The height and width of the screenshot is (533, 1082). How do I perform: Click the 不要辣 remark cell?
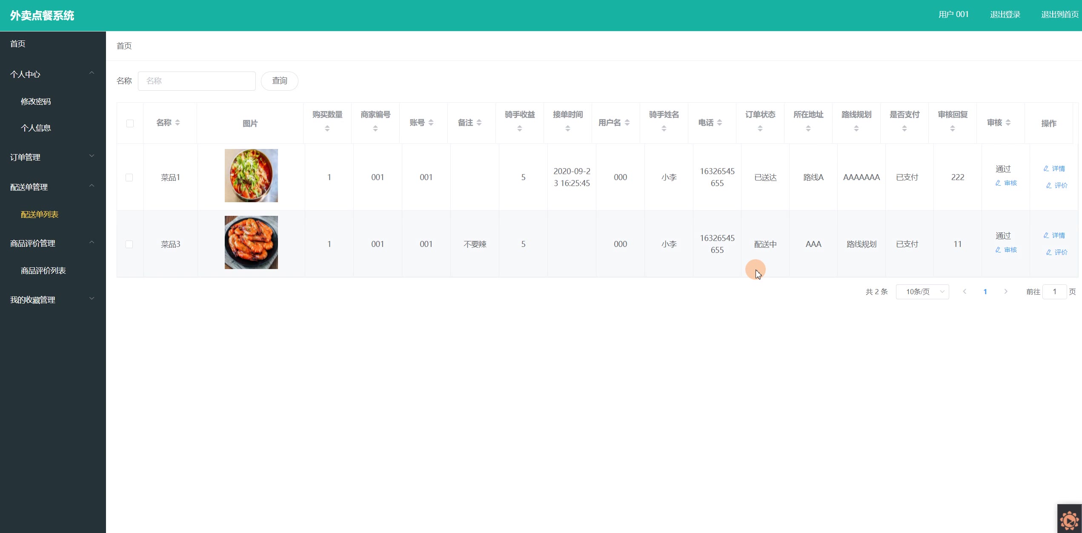(x=475, y=244)
